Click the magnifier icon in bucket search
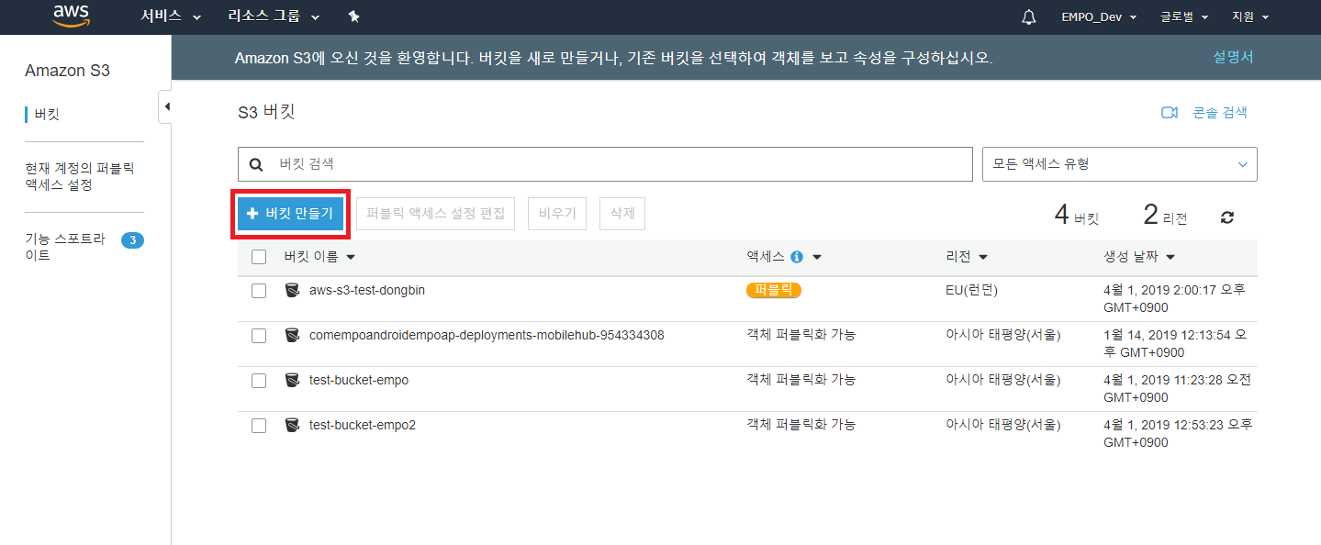This screenshot has width=1321, height=545. click(256, 164)
